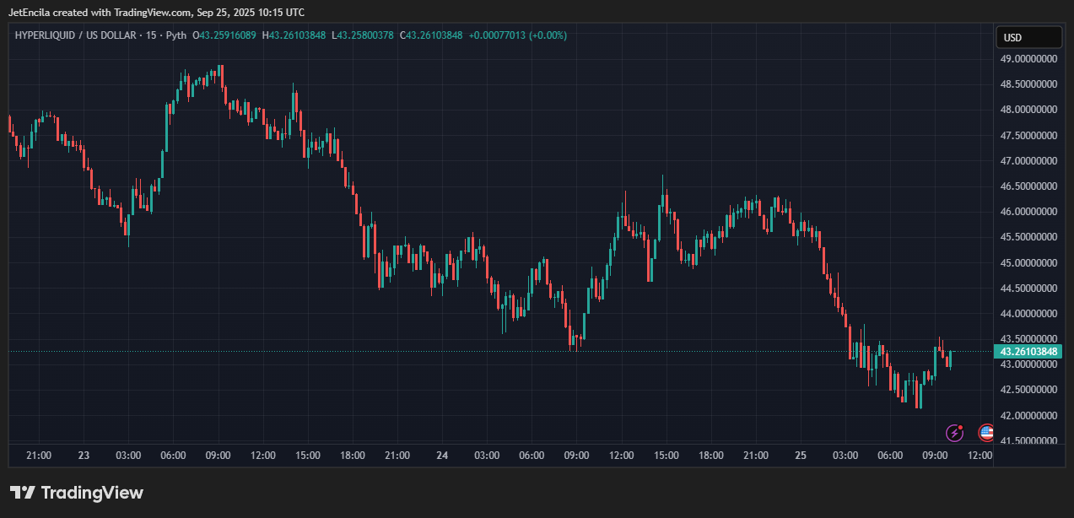Click the open value O43.25916089
Screen dimensions: 1074x518
(224, 35)
